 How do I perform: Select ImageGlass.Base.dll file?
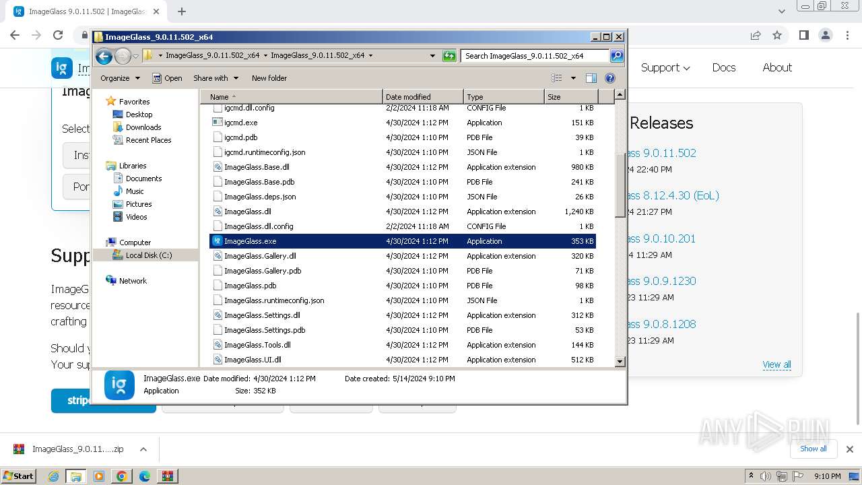click(x=403, y=167)
